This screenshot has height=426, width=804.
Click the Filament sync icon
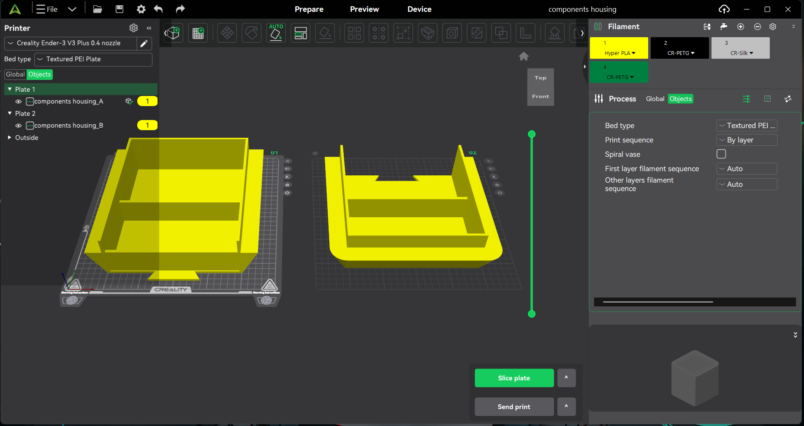[x=707, y=27]
